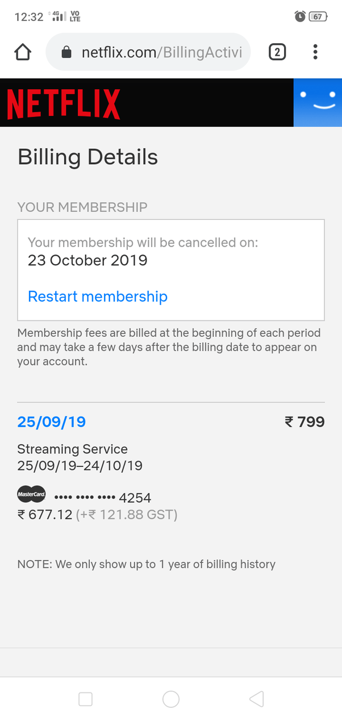The height and width of the screenshot is (722, 342).
Task: Click the Restart membership link
Action: [x=97, y=296]
